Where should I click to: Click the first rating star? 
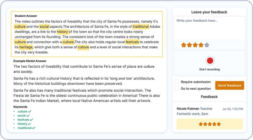coord(184,45)
